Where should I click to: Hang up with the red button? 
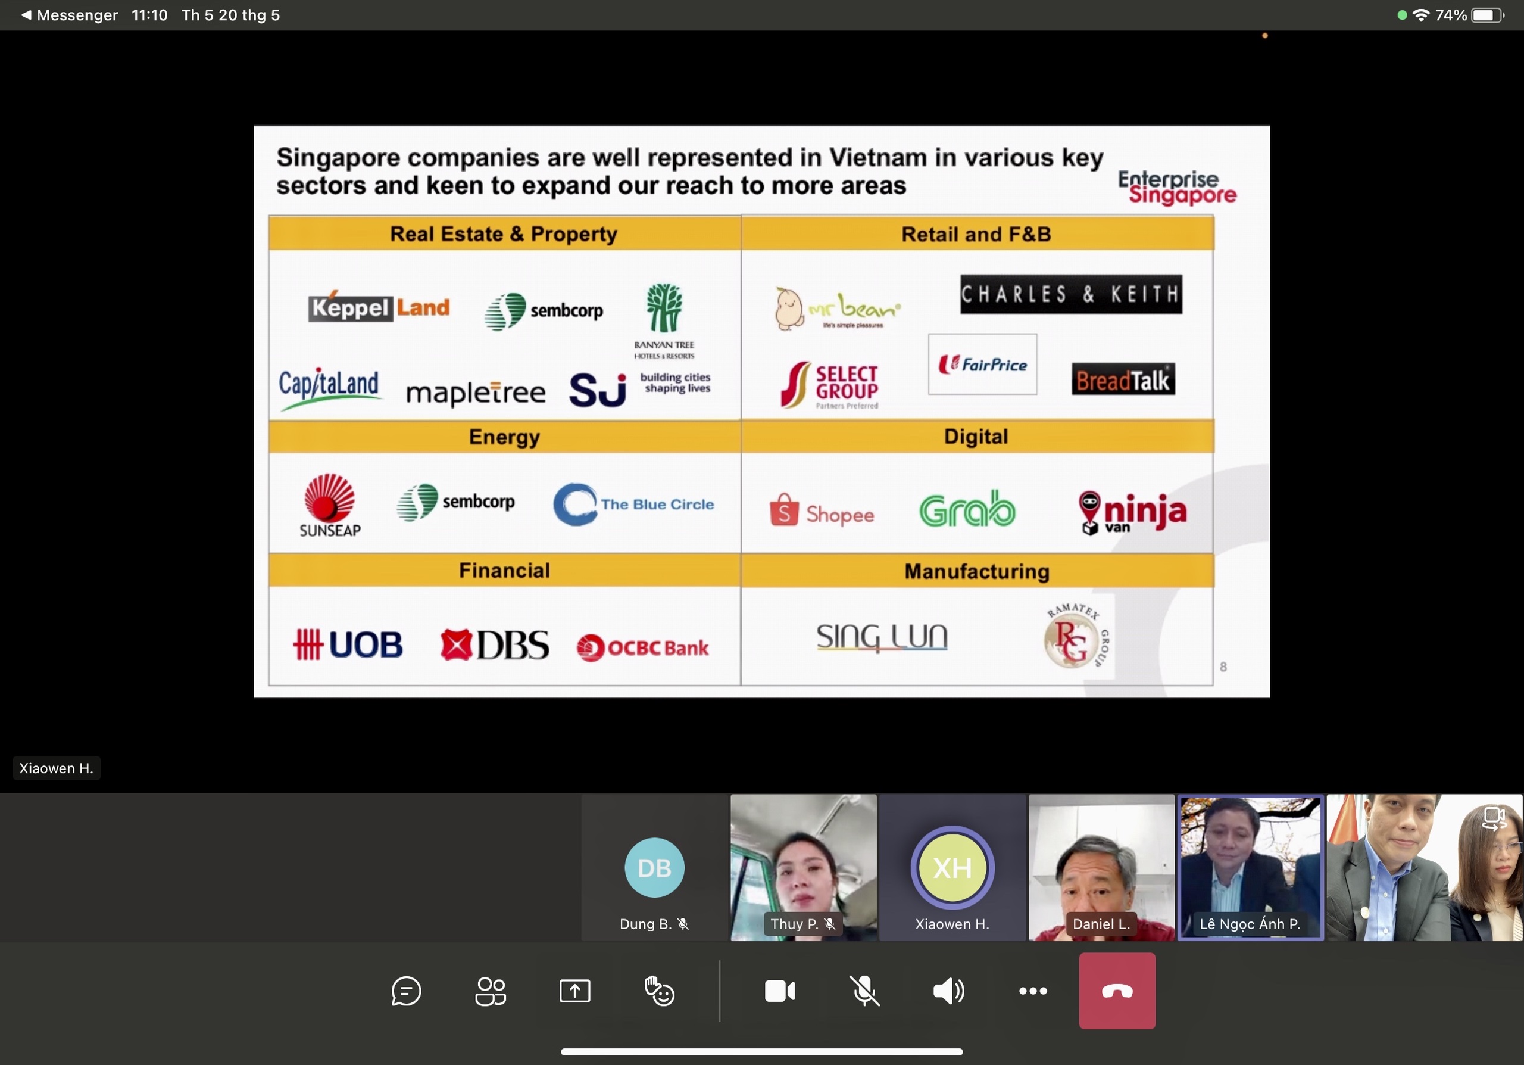1117,991
